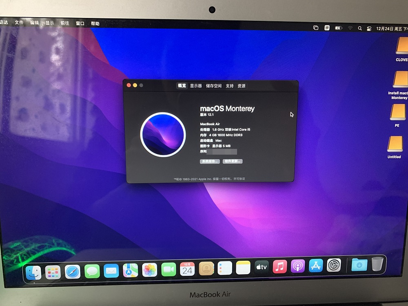Open the 前往 menu
408x306 pixels.
pos(65,23)
